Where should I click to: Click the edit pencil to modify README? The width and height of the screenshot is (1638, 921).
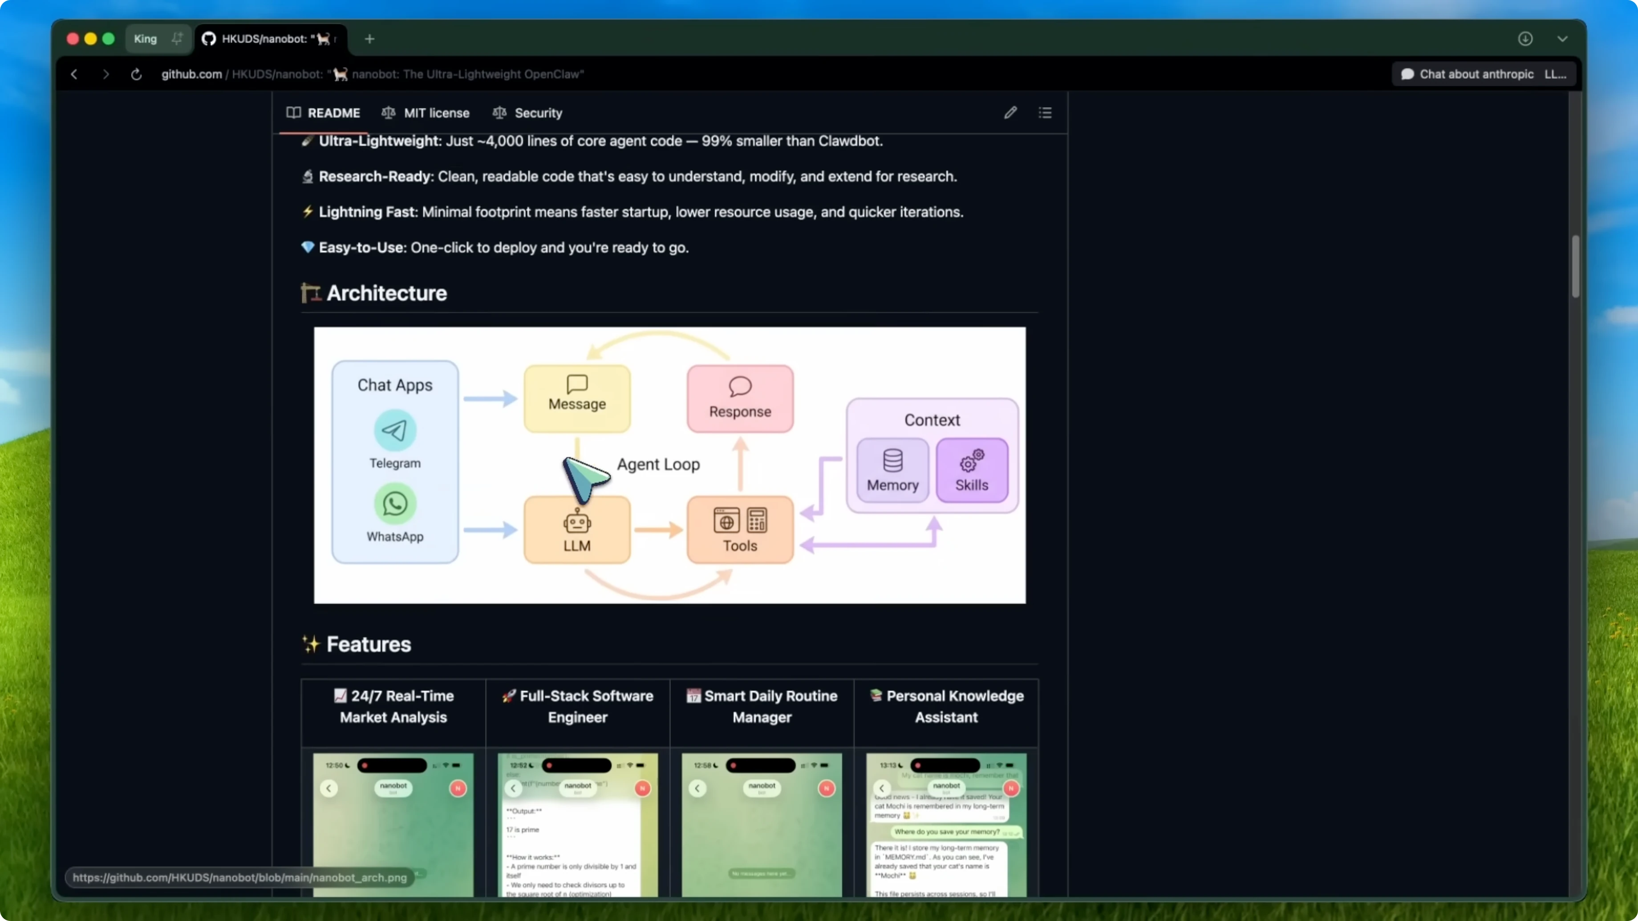pos(1010,113)
